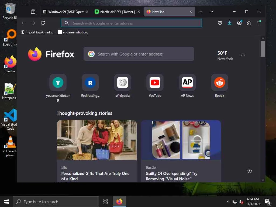Open Task View on taskbar
This screenshot has width=276, height=207.
(x=106, y=202)
